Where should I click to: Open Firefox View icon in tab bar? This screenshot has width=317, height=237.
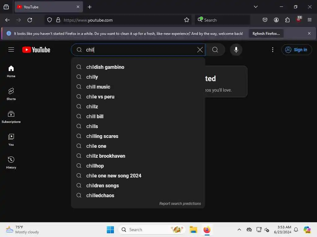(6, 7)
